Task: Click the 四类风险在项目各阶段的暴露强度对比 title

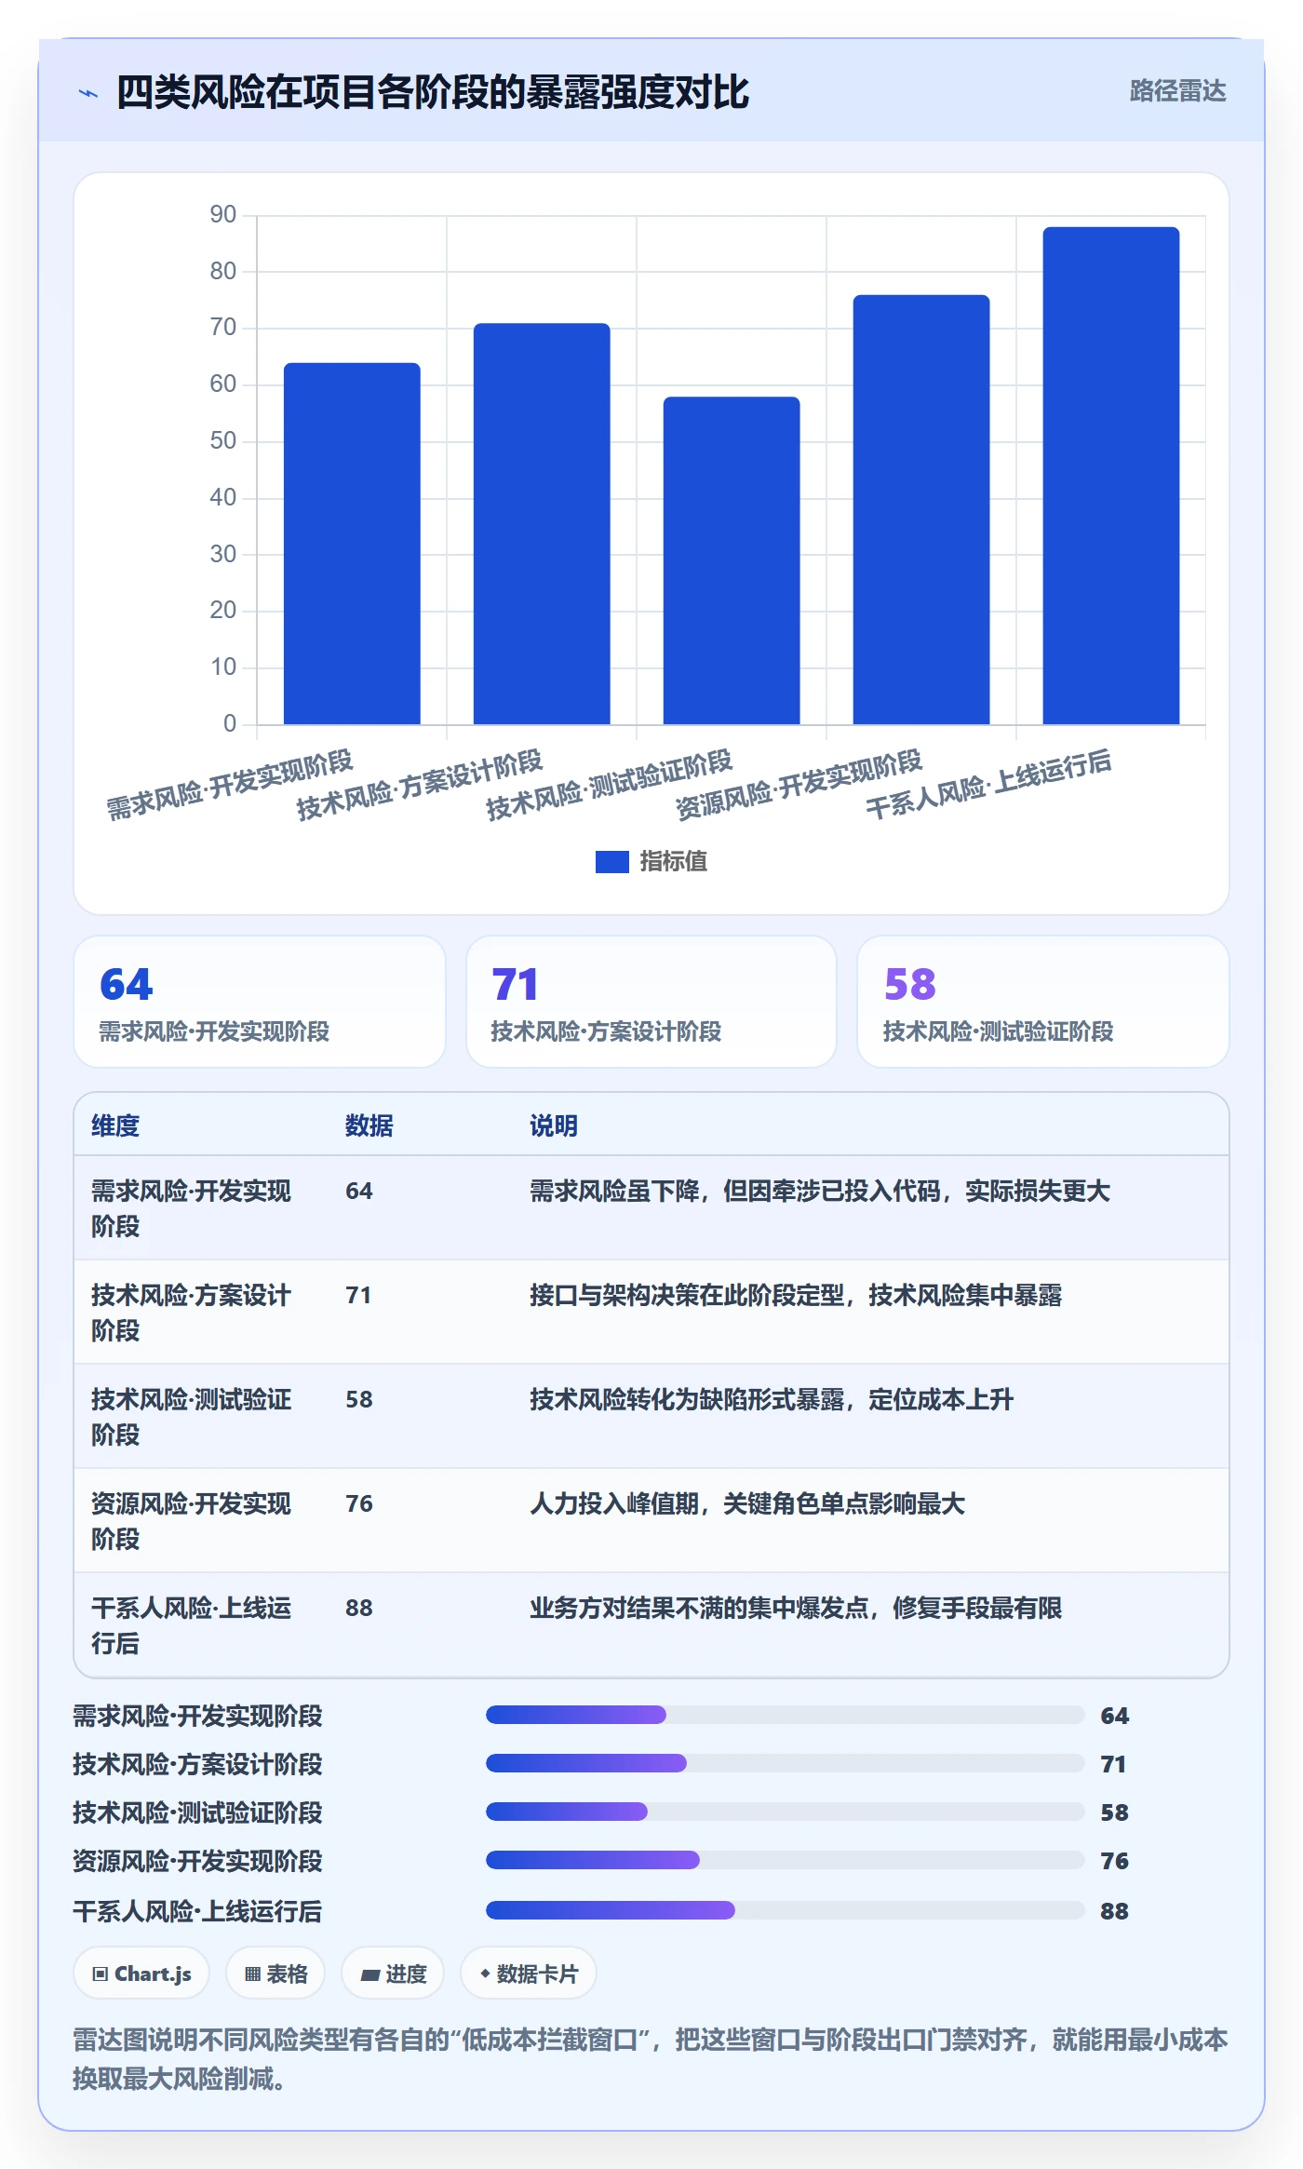Action: 433,92
